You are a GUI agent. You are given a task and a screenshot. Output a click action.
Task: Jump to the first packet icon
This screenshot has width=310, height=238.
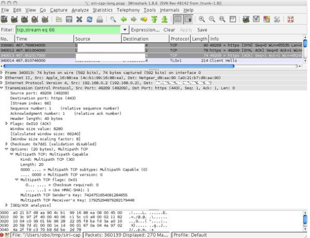coord(154,20)
